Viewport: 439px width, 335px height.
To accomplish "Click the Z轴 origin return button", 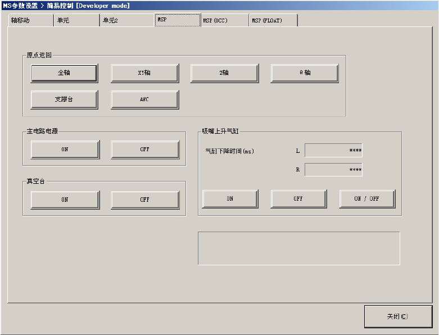I will pyautogui.click(x=224, y=73).
